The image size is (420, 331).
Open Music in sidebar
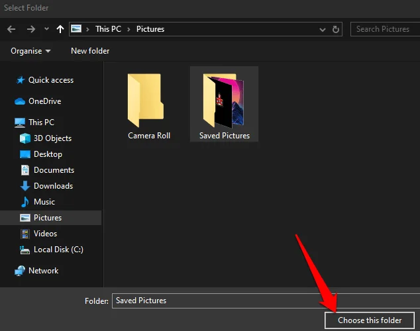click(x=44, y=202)
